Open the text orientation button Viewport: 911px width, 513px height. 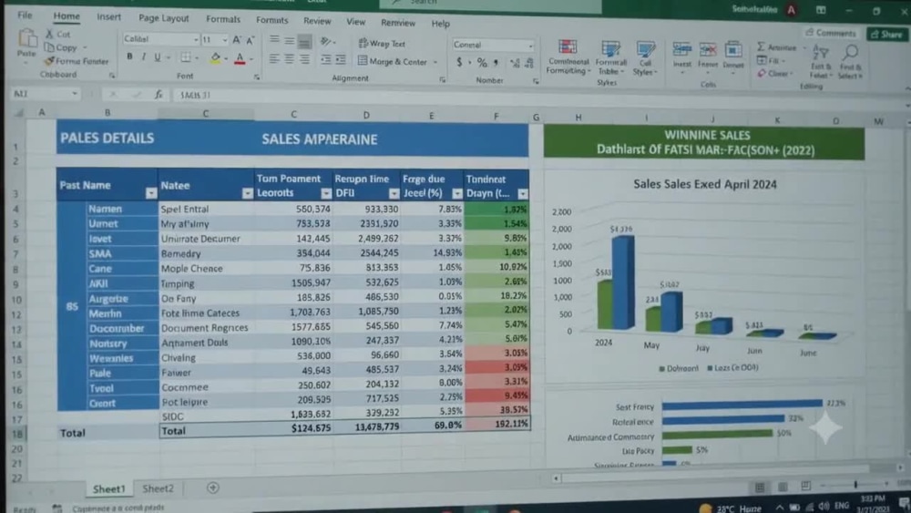326,41
